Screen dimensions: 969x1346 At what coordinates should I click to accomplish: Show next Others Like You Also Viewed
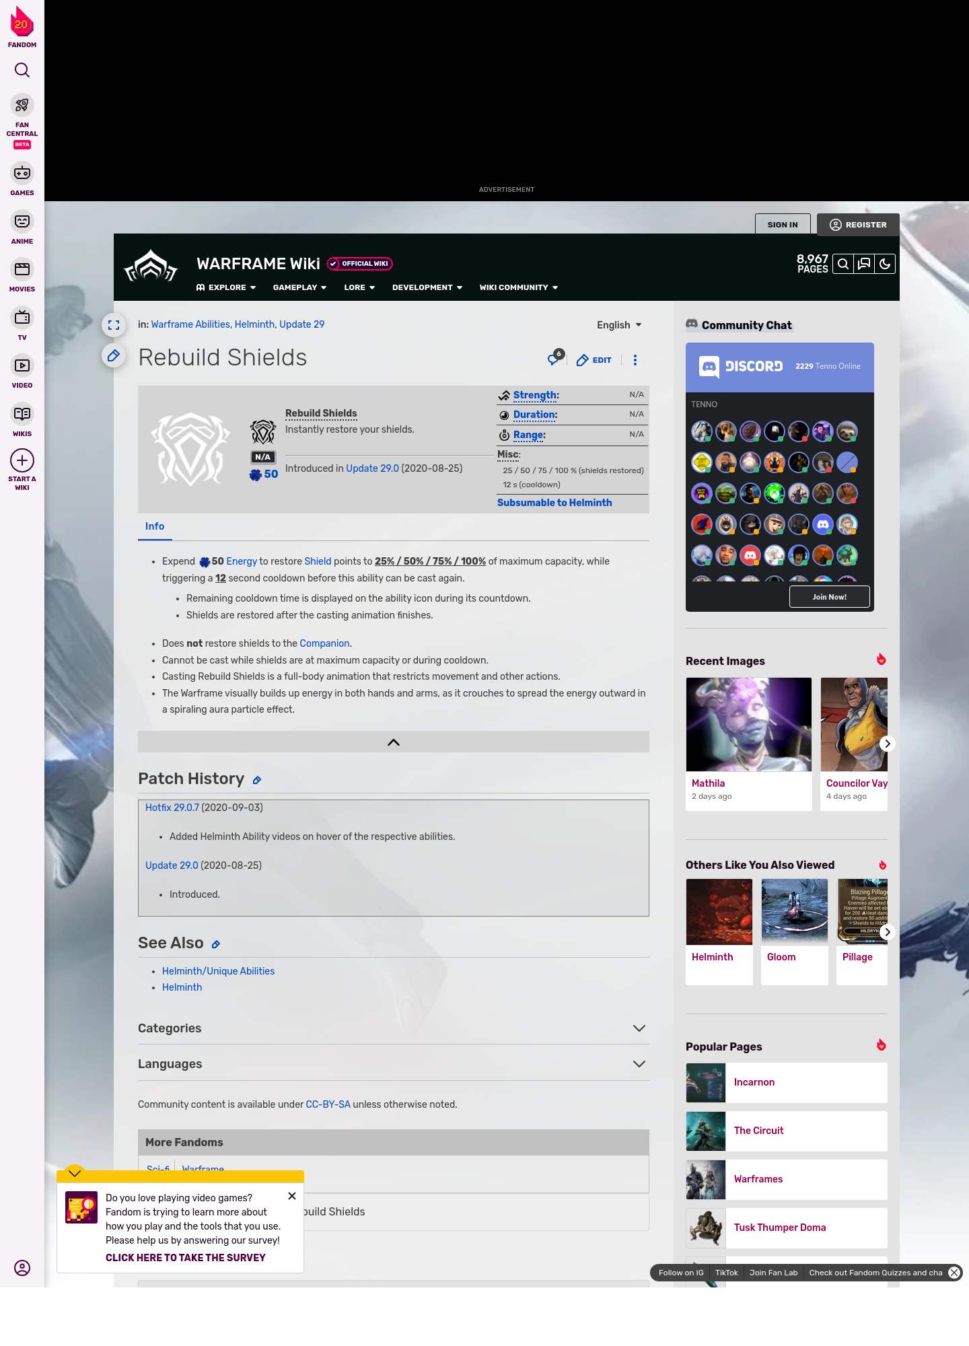point(887,932)
